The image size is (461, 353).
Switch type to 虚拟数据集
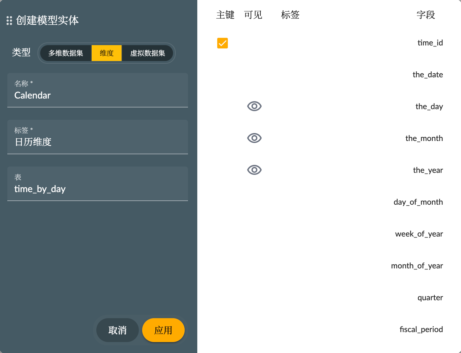click(147, 53)
